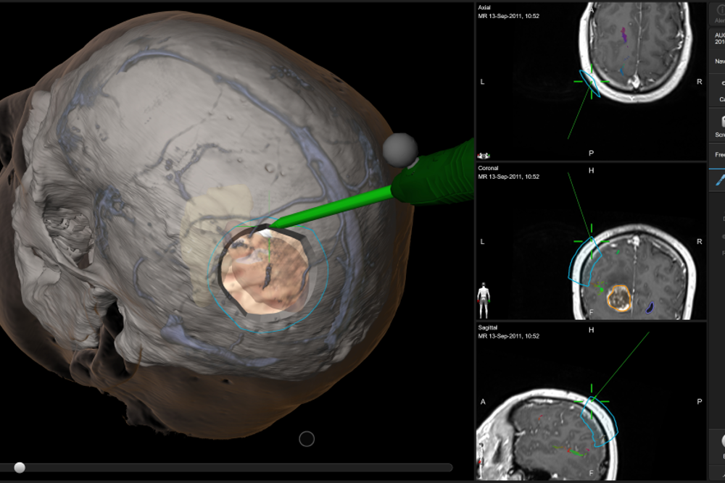725x483 pixels.
Task: Select the blue pointer tool icon
Action: (720, 179)
